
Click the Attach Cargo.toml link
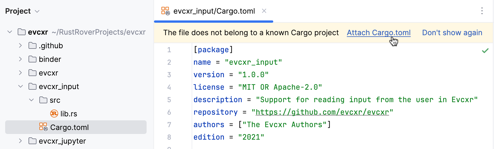pyautogui.click(x=378, y=33)
